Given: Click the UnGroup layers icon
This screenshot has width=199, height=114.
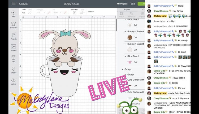Looking at the screenshot, I should point(132,14).
